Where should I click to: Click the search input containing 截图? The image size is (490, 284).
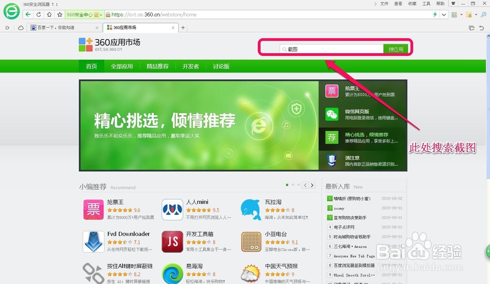(x=328, y=49)
